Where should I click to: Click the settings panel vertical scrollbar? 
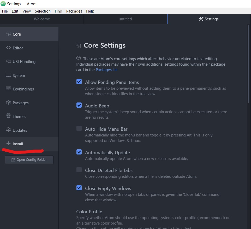click(x=249, y=64)
